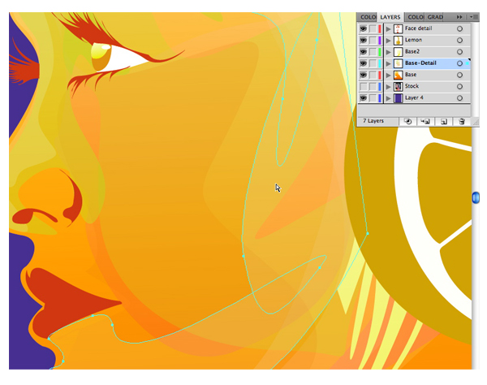487x385 pixels.
Task: Target the Face detail layer circle
Action: [x=459, y=29]
